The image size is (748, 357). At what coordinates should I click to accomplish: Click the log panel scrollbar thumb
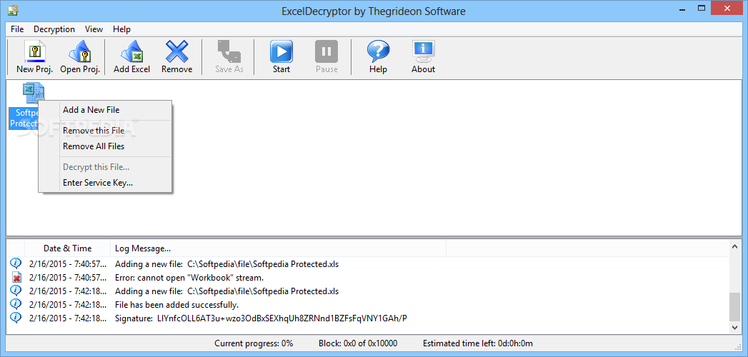click(734, 307)
